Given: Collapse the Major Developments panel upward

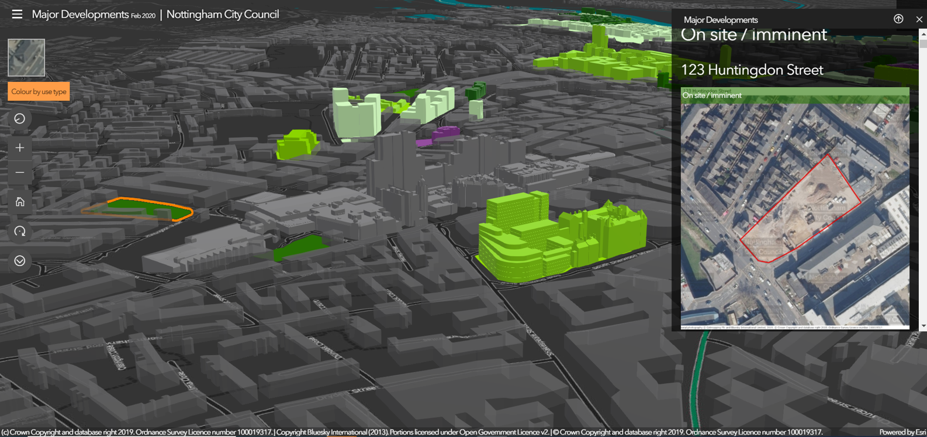Looking at the screenshot, I should click(898, 19).
